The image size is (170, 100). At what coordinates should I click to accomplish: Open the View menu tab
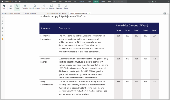[60, 2]
